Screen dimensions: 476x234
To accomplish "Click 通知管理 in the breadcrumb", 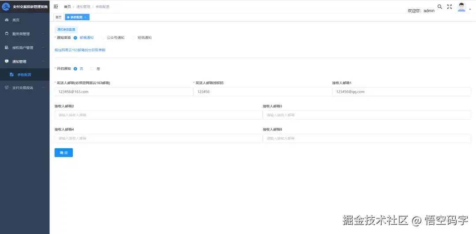I will click(83, 7).
